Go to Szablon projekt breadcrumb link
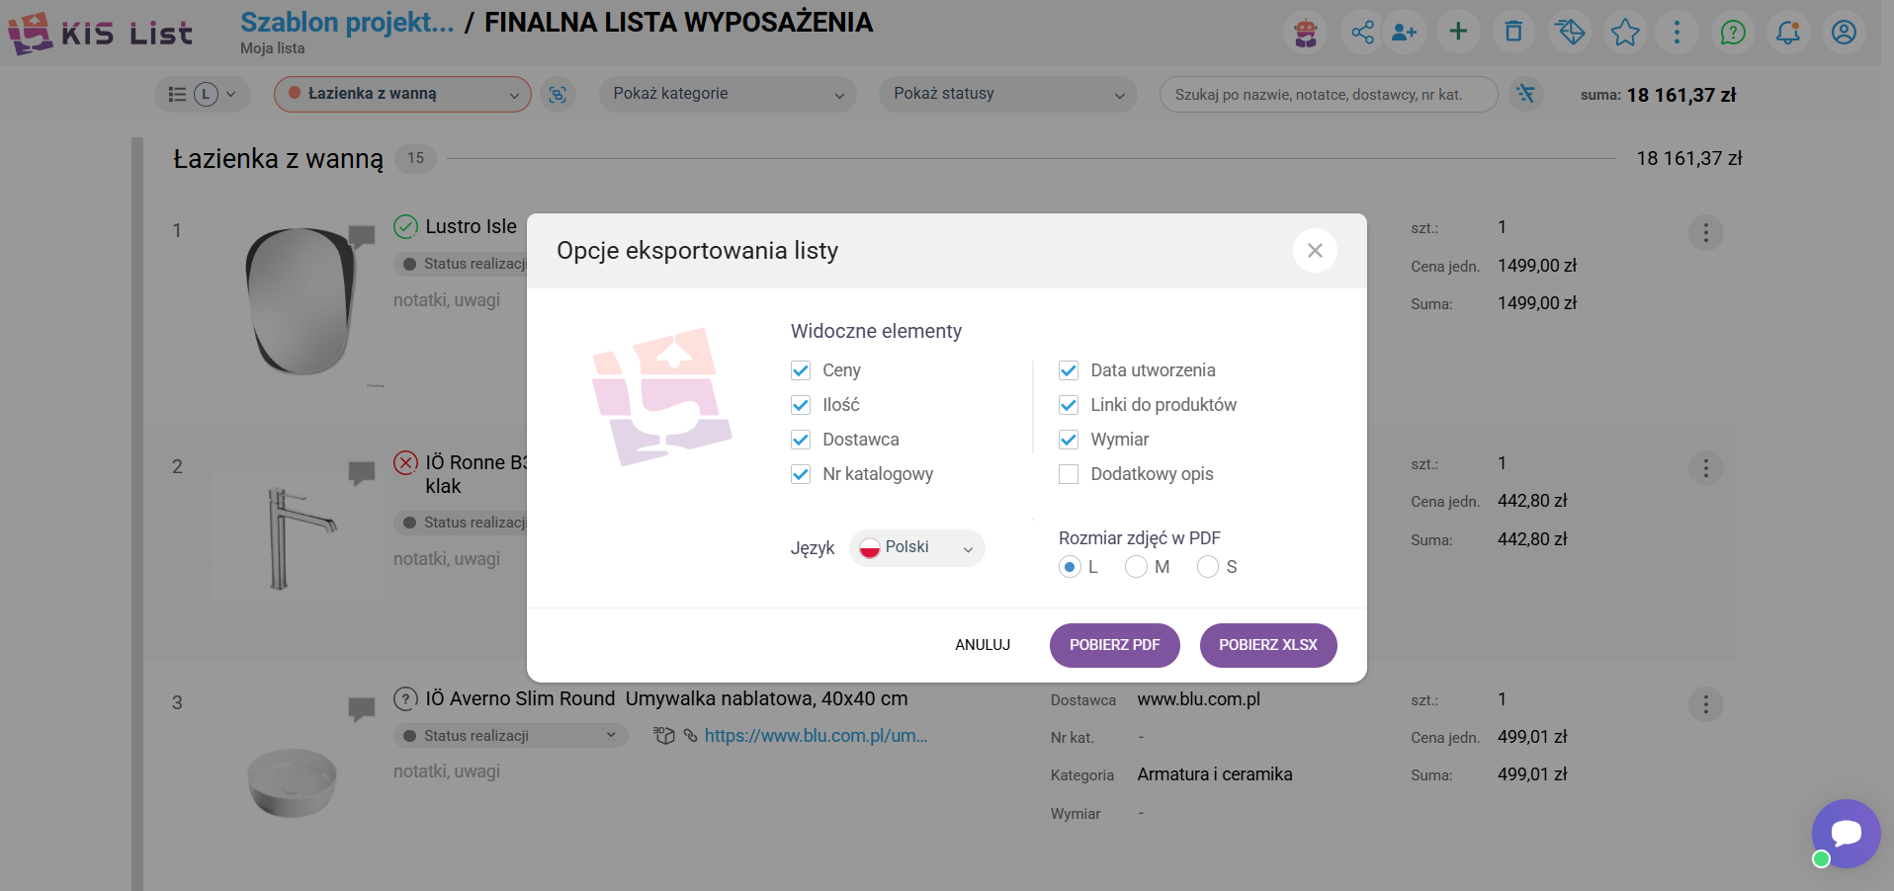Image resolution: width=1894 pixels, height=891 pixels. (x=345, y=22)
